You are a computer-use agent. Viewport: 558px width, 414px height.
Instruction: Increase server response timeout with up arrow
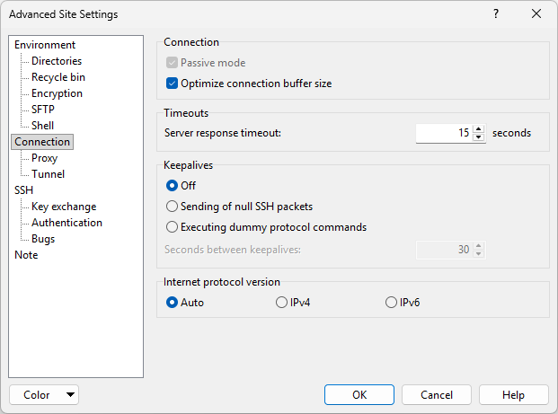pyautogui.click(x=479, y=128)
